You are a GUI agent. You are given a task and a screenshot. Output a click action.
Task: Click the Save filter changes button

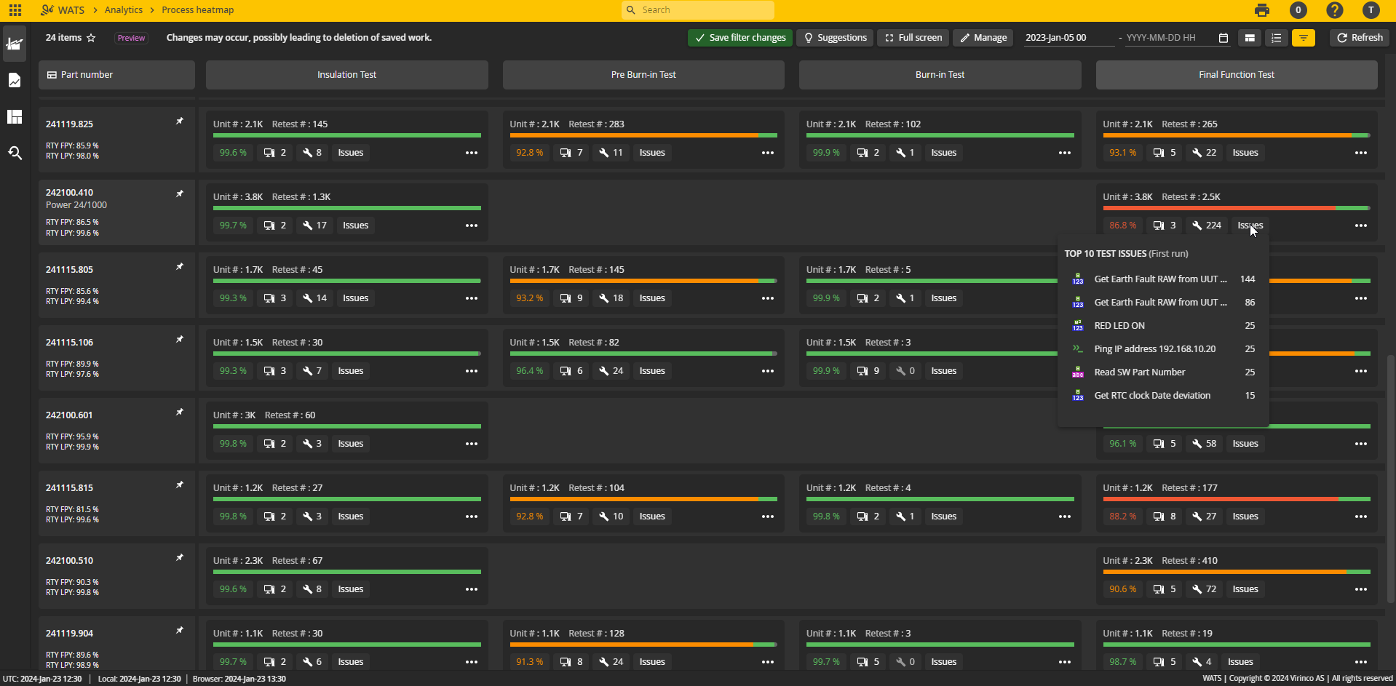pyautogui.click(x=739, y=37)
